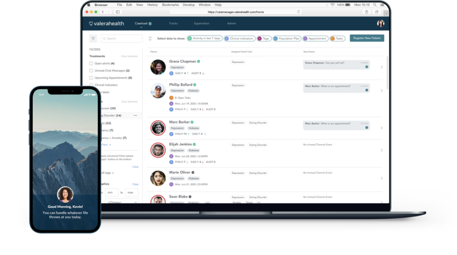The image size is (457, 255).
Task: Toggle the Population Plan chip
Action: [x=287, y=38]
